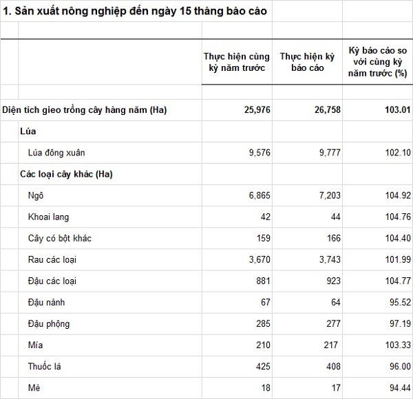
Task: Click the bold "Lúa" category cell
Action: tap(28, 131)
